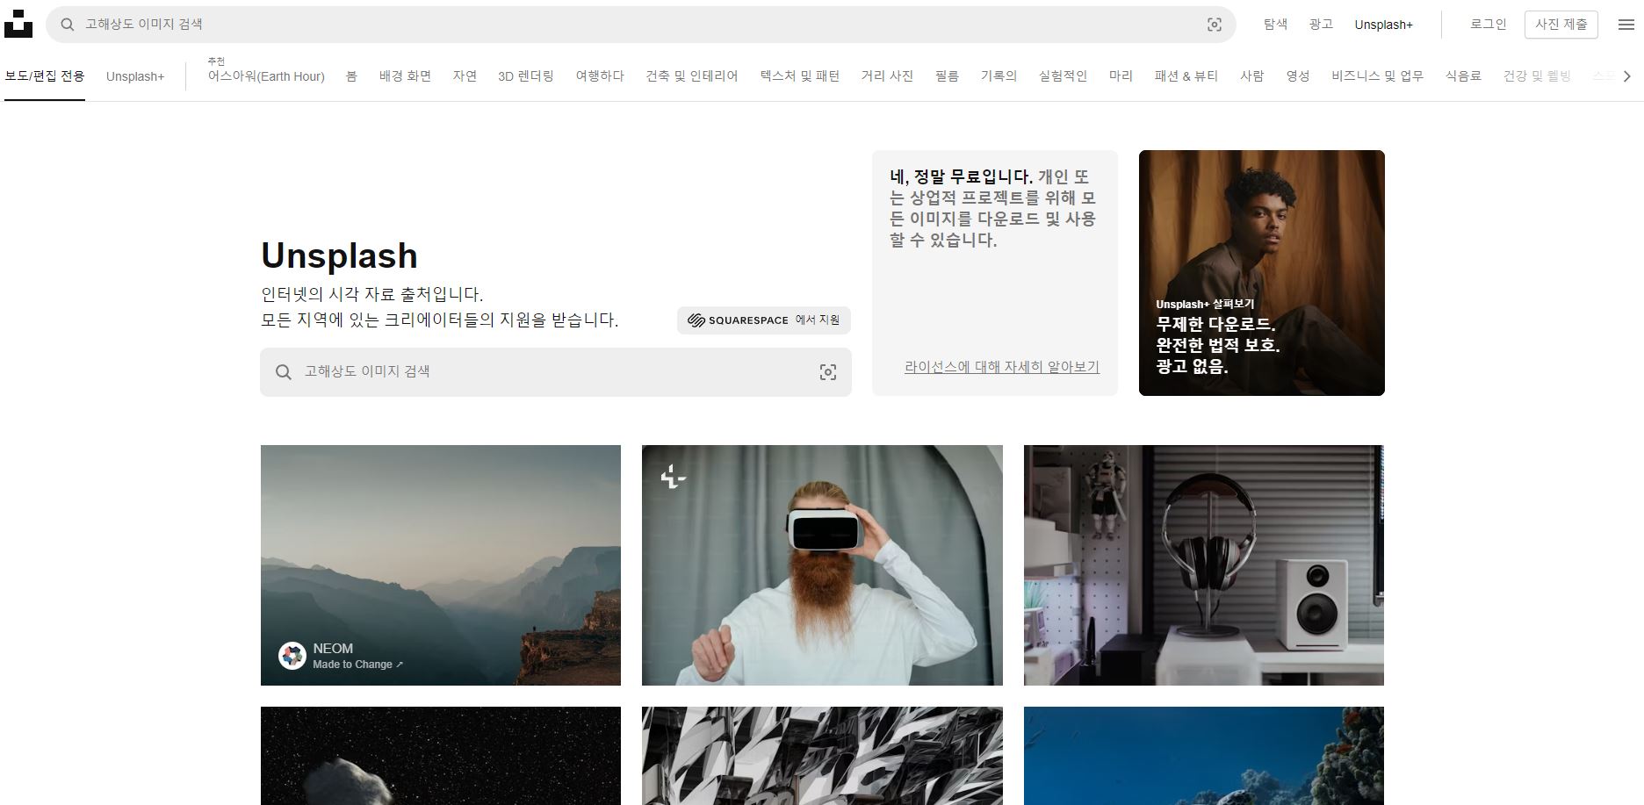Click the 네, 정말 무료입니다 license card text
The height and width of the screenshot is (805, 1644).
point(993,208)
